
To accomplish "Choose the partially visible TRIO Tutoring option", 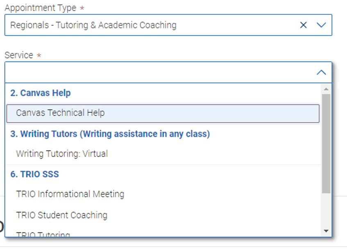I will pos(43,235).
